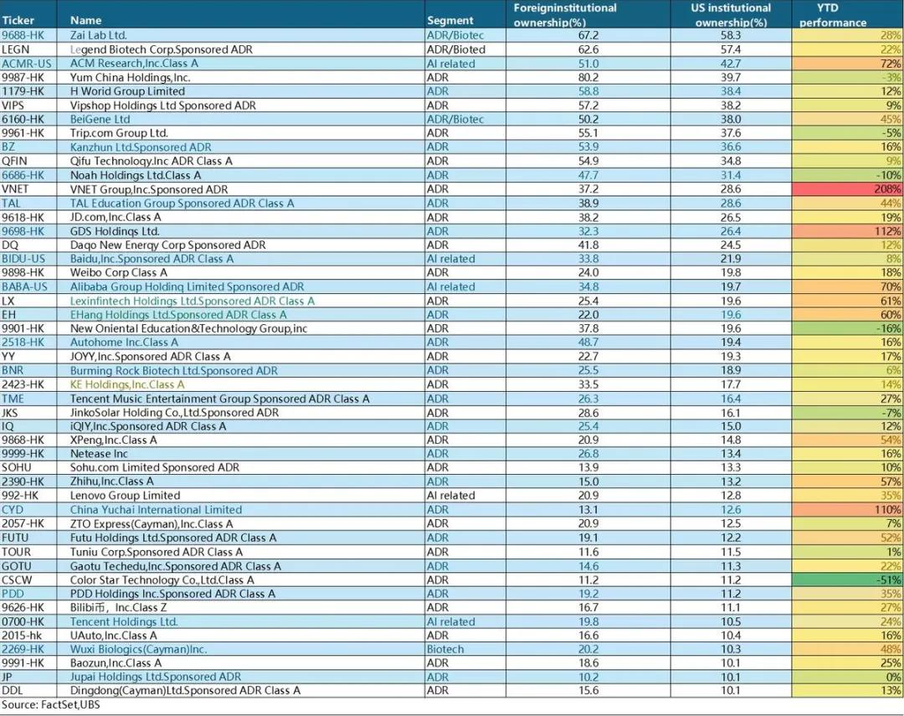Select the Biotech segment cell for Wuxi Biologics
The height and width of the screenshot is (716, 904).
pos(445,649)
